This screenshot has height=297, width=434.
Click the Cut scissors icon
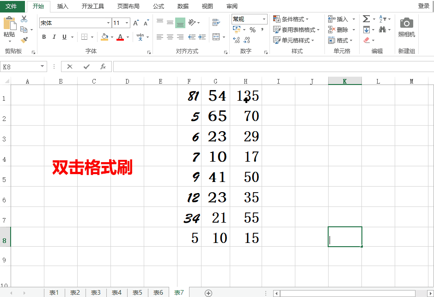[24, 19]
